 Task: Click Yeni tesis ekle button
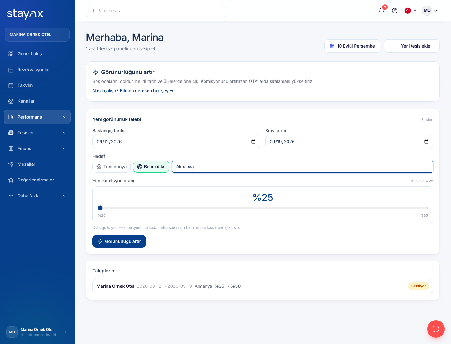[x=412, y=46]
